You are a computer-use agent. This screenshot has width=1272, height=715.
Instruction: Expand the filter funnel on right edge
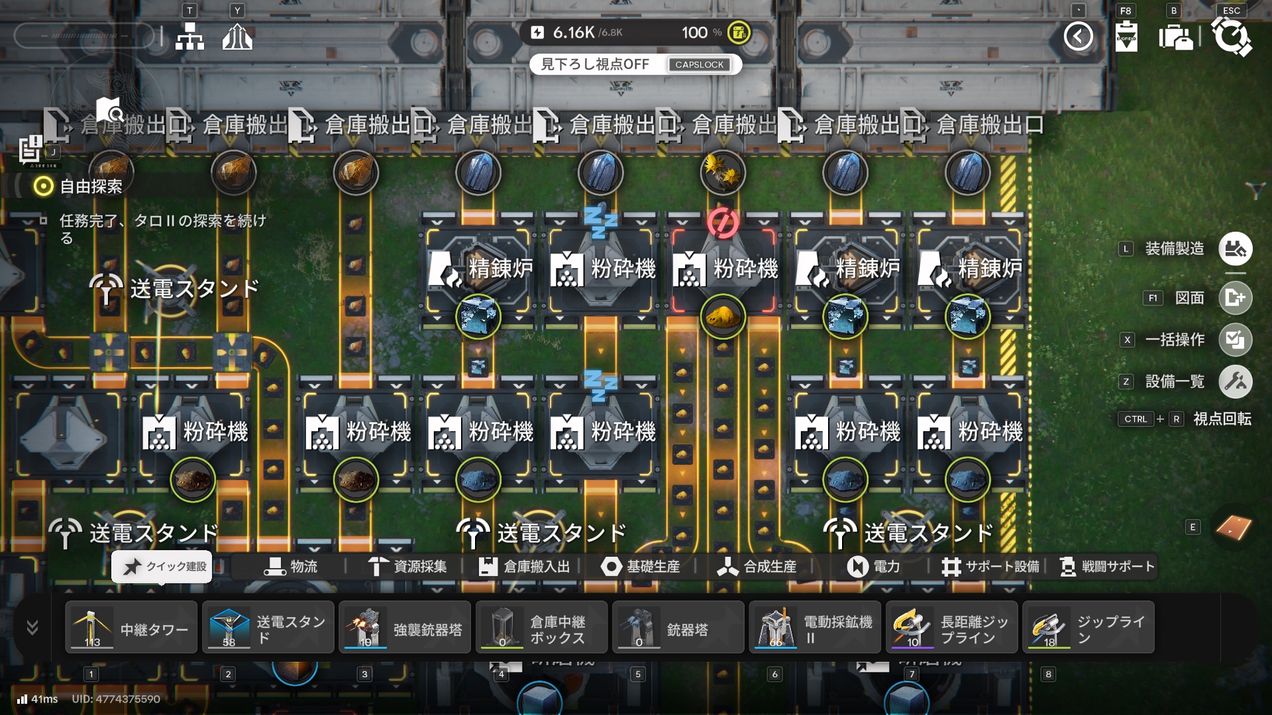click(x=1255, y=191)
